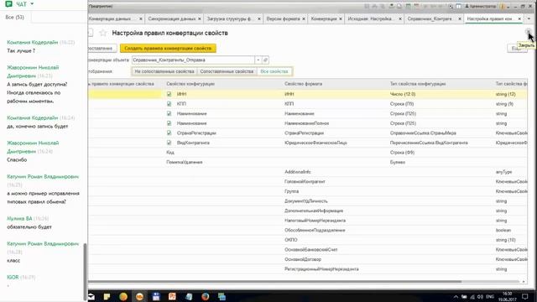537x302 pixels.
Task: Select the ПометкаУдаления cell
Action: tap(185, 162)
